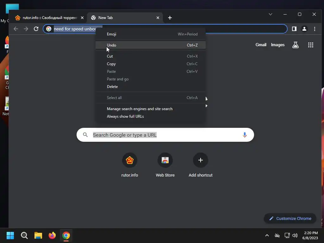Open the Web Store shortcut tile
The image size is (324, 243).
point(165,165)
